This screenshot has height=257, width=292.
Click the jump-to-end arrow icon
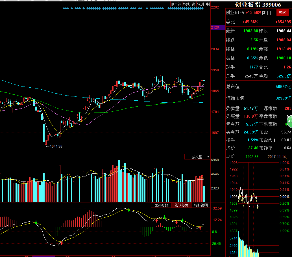click(208, 4)
